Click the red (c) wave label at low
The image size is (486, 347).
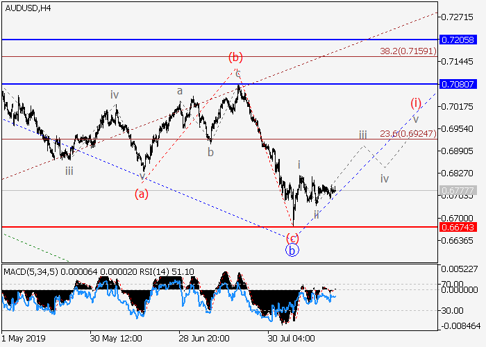pos(292,237)
